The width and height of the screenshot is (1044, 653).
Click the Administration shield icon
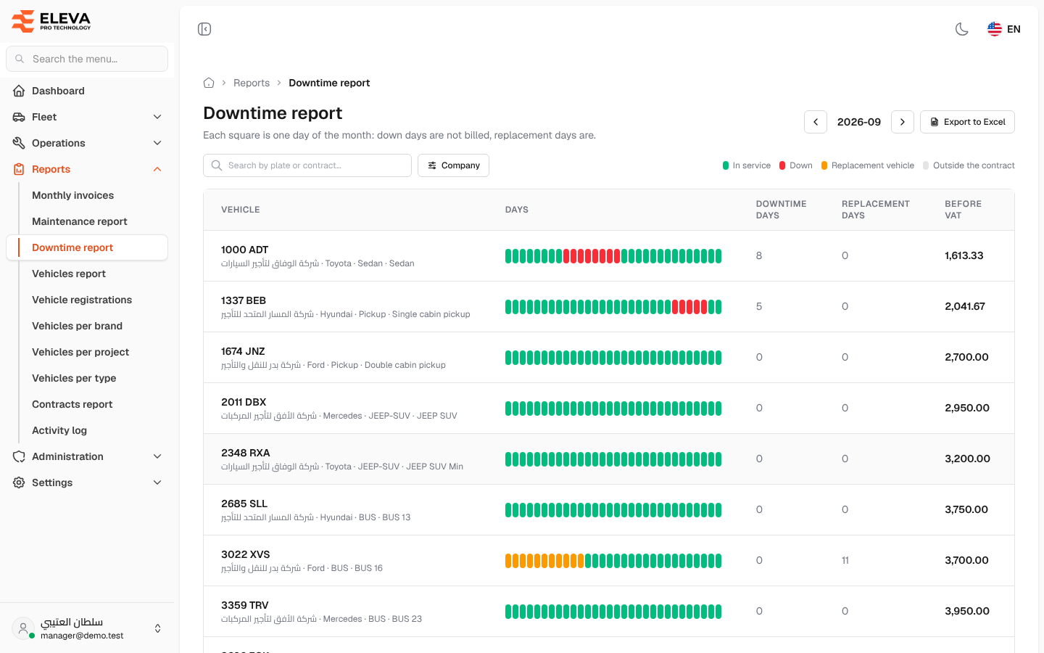pos(19,456)
